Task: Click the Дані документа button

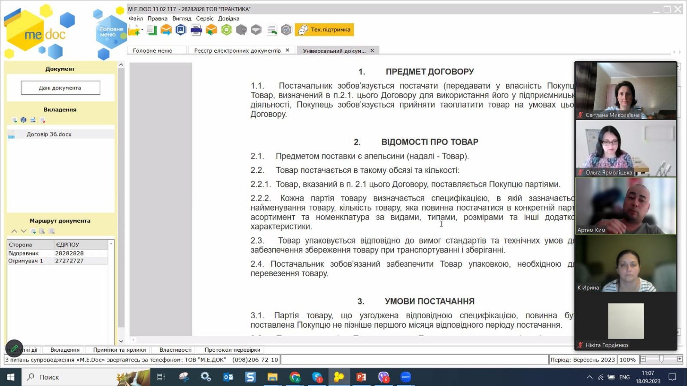Action: click(x=60, y=87)
